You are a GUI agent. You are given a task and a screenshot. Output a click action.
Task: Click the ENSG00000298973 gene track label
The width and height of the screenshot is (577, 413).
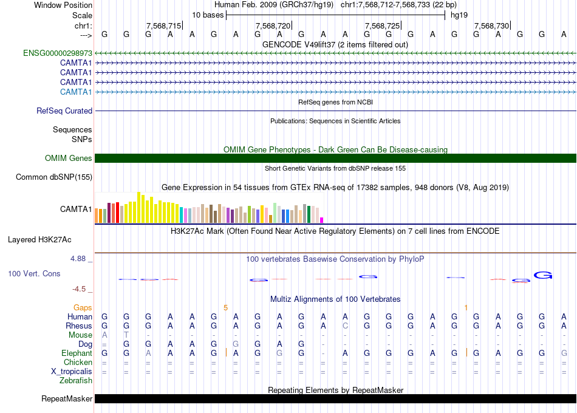tap(58, 53)
